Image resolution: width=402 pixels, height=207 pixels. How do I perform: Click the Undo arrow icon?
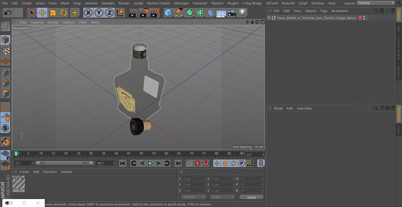pos(8,13)
